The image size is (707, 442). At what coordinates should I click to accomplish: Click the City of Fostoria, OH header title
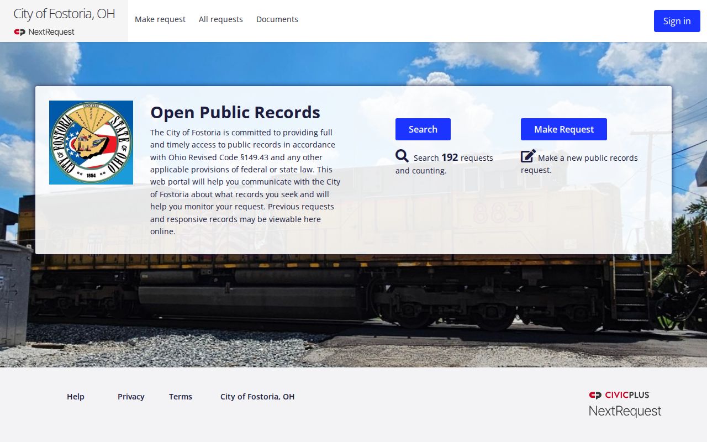coord(64,14)
